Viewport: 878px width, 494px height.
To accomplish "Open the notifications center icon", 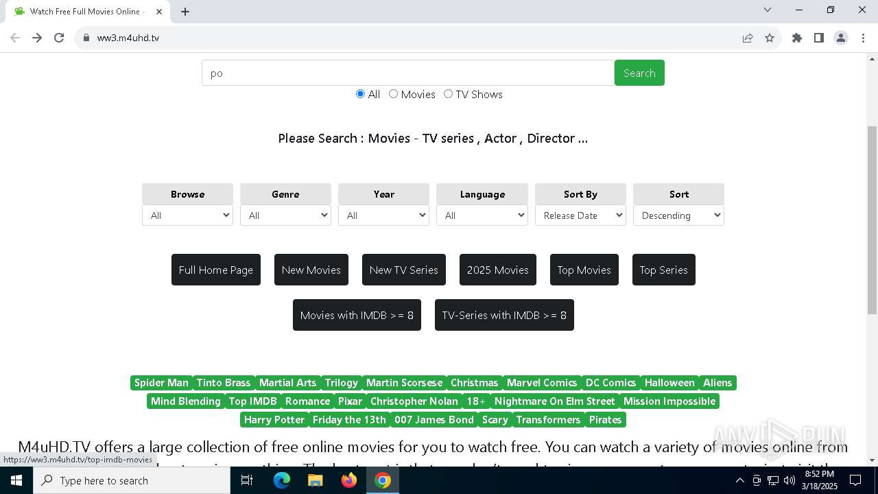I will (x=855, y=480).
